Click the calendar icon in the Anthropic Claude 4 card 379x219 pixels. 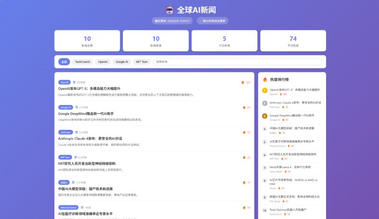coord(76,132)
